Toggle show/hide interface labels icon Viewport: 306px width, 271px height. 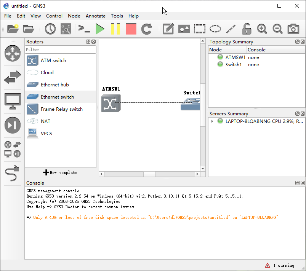coord(66,29)
